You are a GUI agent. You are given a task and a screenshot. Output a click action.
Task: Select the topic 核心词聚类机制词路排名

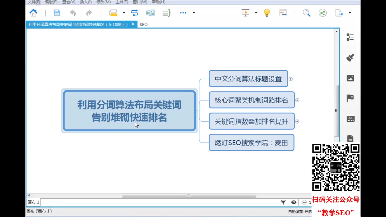(x=252, y=100)
